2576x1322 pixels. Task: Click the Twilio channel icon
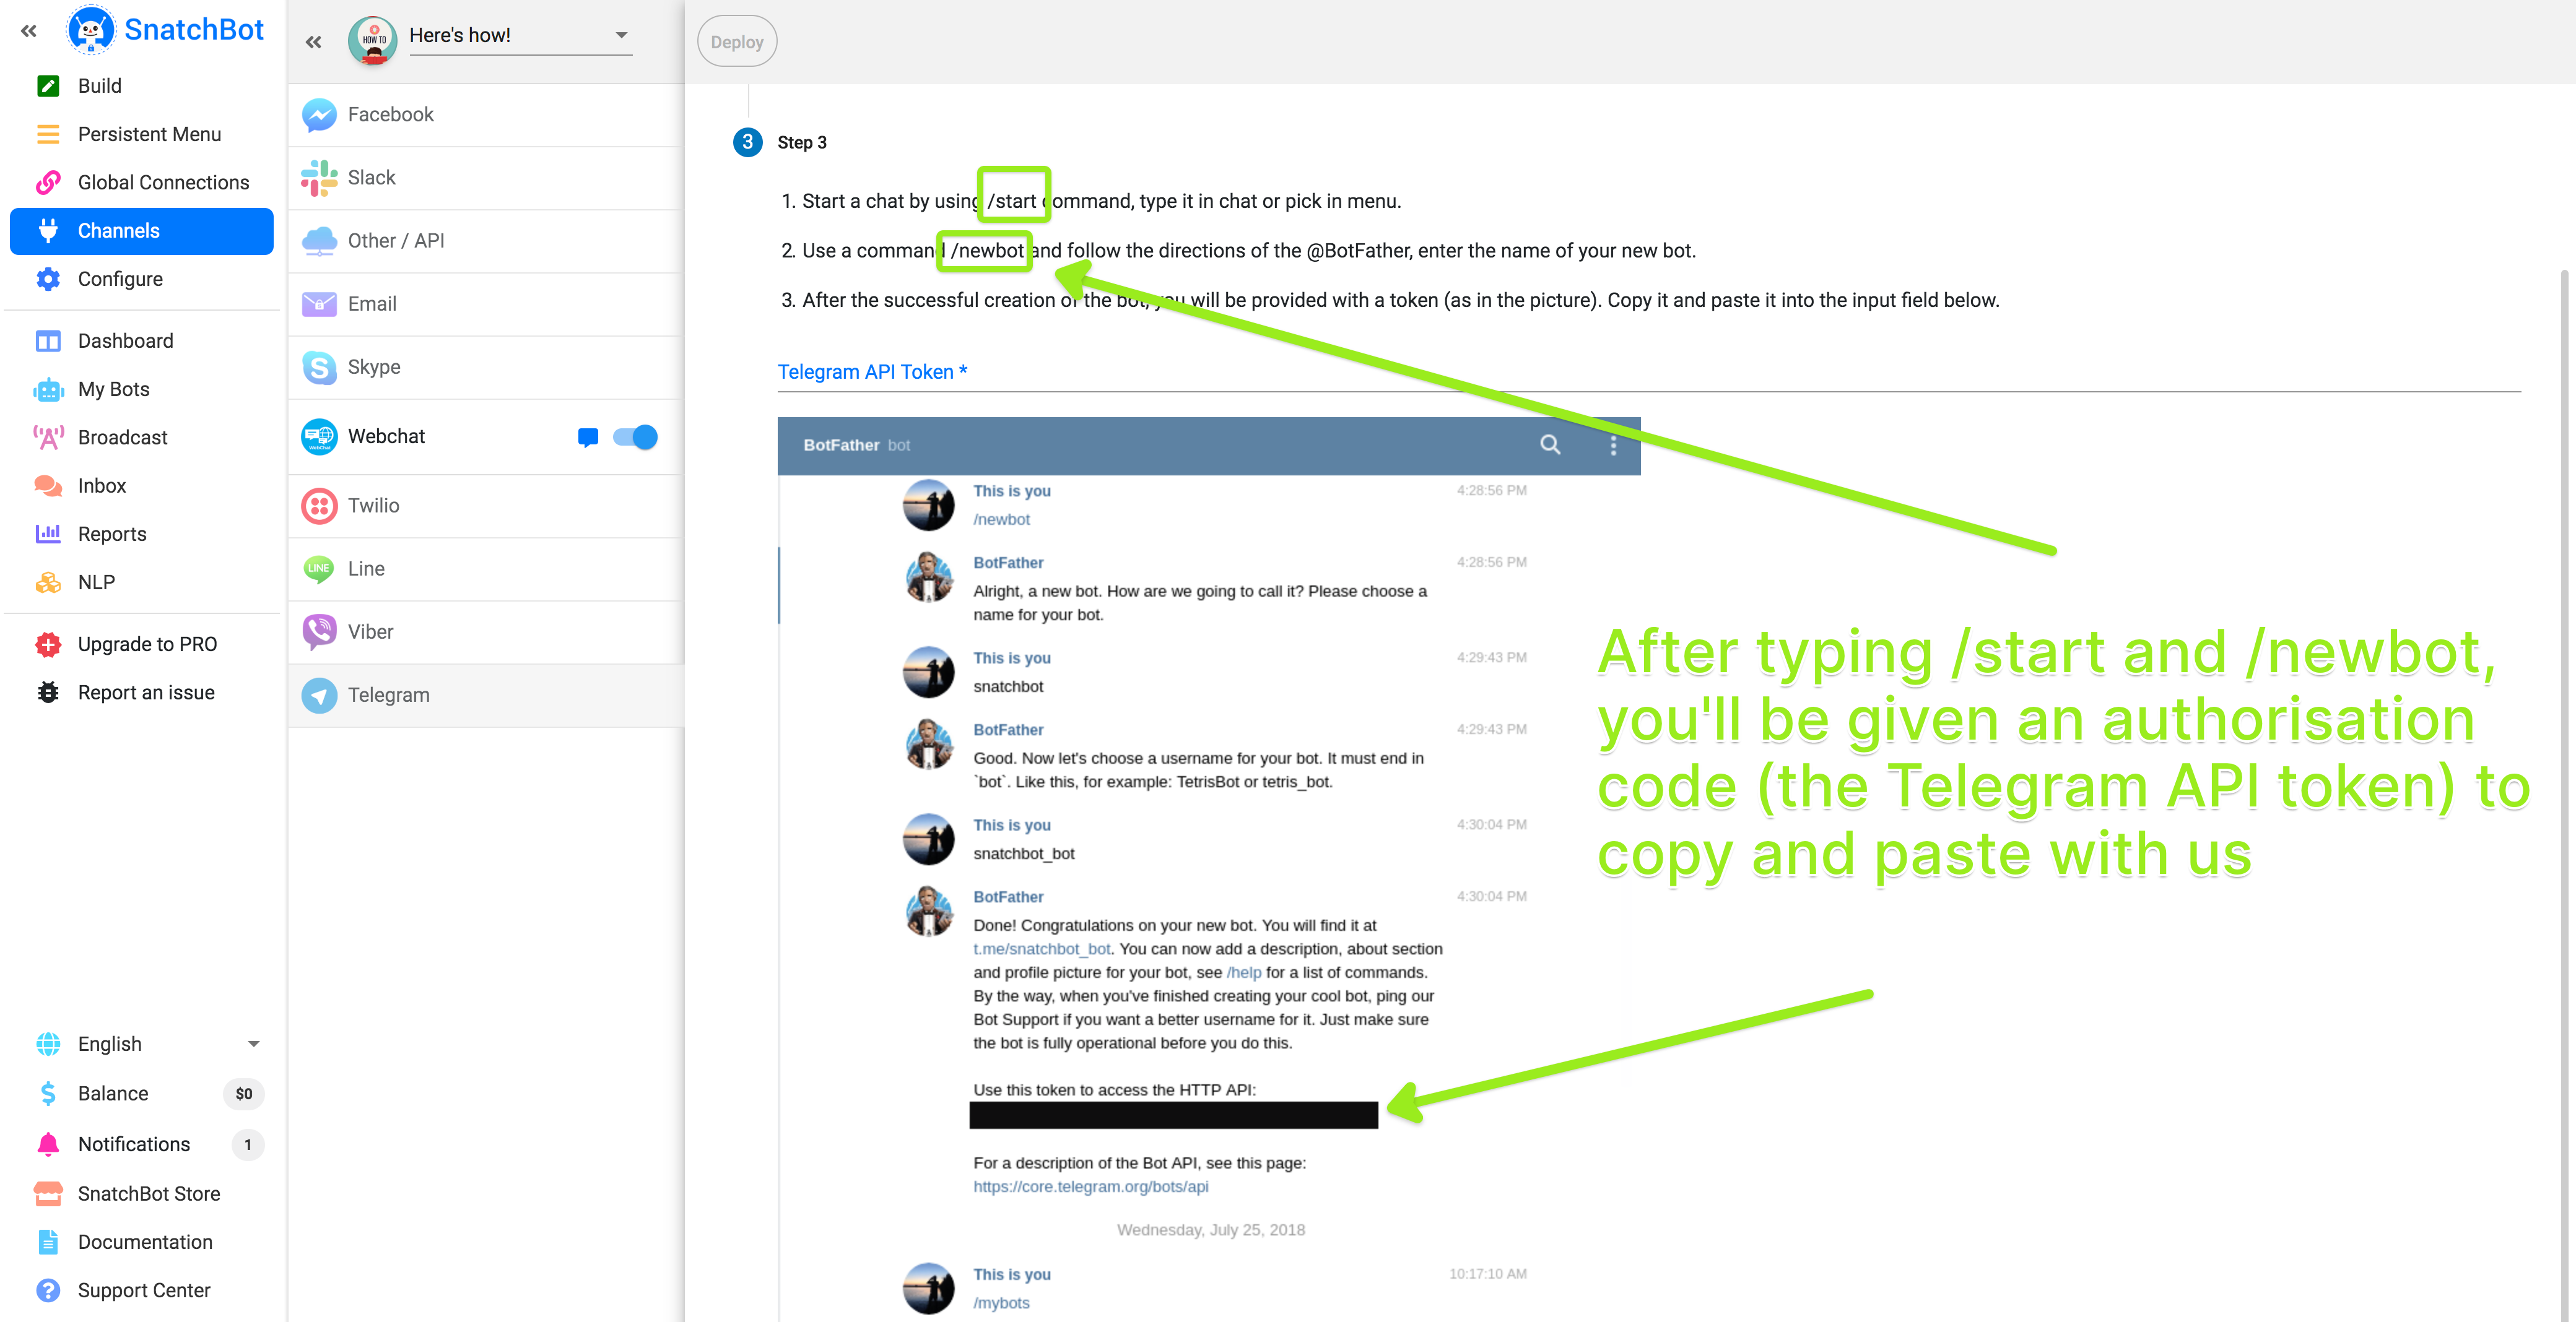point(319,506)
